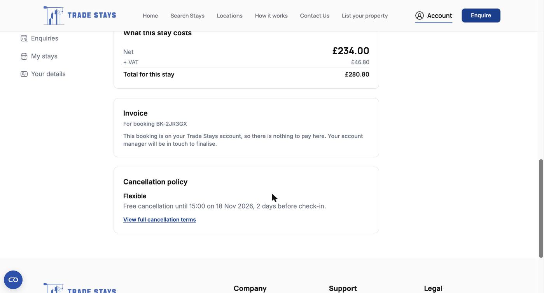The width and height of the screenshot is (544, 293).
Task: Click the VAT amount £46.80
Action: coord(360,62)
